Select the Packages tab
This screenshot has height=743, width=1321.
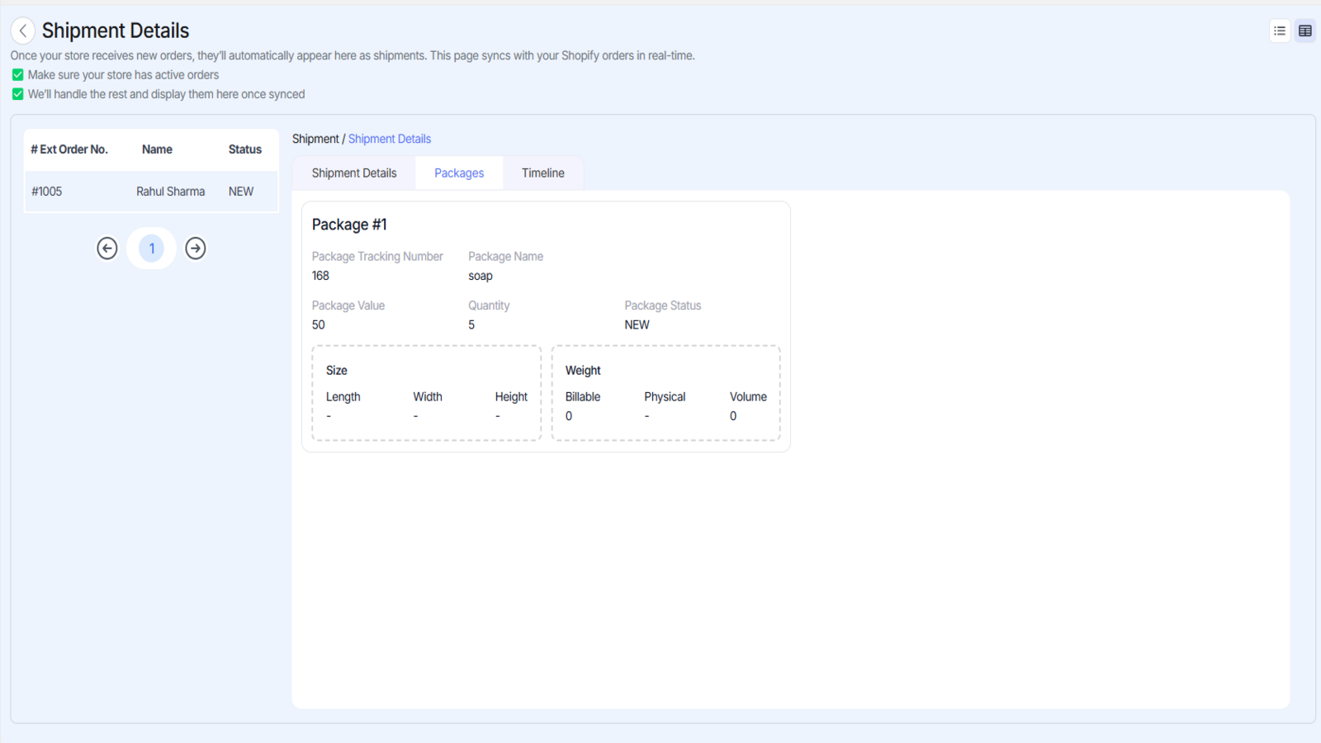pos(459,173)
